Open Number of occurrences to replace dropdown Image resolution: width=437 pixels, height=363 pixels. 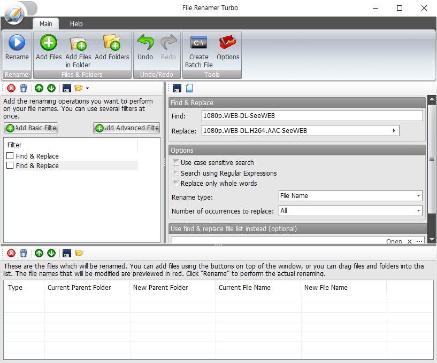click(418, 210)
